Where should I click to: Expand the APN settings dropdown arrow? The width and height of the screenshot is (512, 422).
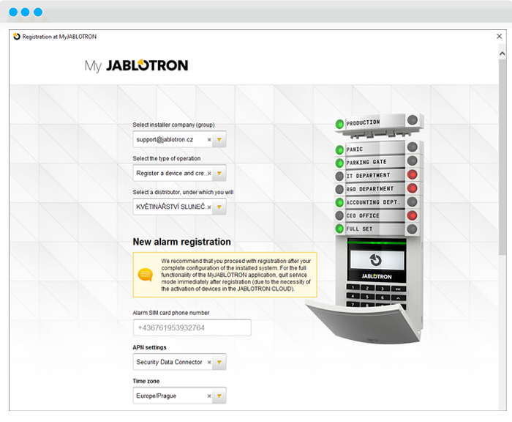[219, 362]
